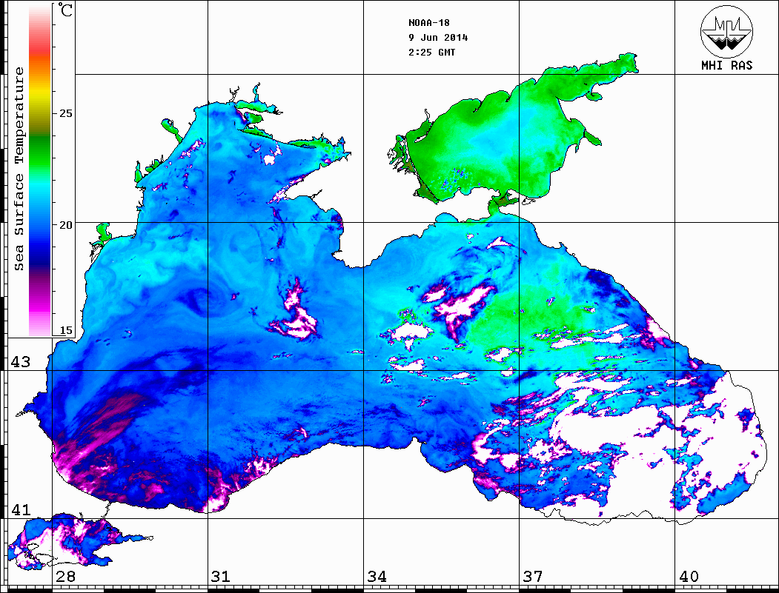Click the MHI RAS logo emblem
The width and height of the screenshot is (779, 593).
(x=726, y=31)
